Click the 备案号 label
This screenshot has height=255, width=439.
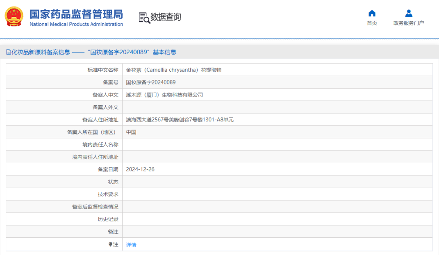[111, 82]
